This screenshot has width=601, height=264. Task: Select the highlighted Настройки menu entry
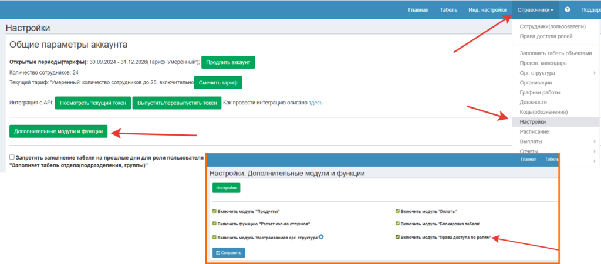point(556,122)
